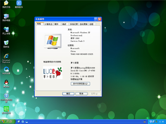
Task: Select the 腾讯QQ penguin icon
Action: [6, 84]
